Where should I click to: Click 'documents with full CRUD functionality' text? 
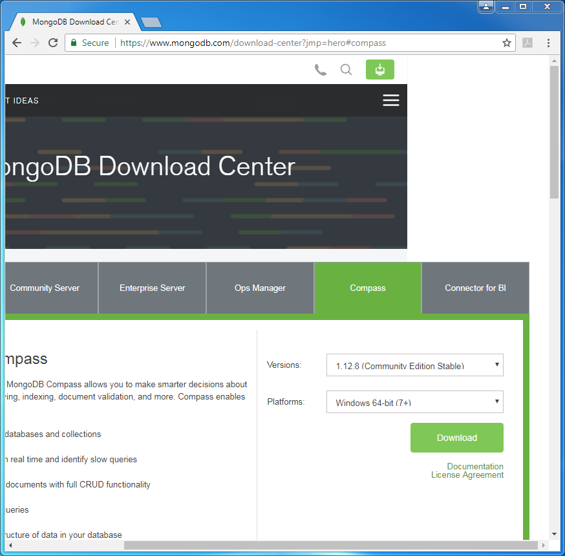coord(78,485)
